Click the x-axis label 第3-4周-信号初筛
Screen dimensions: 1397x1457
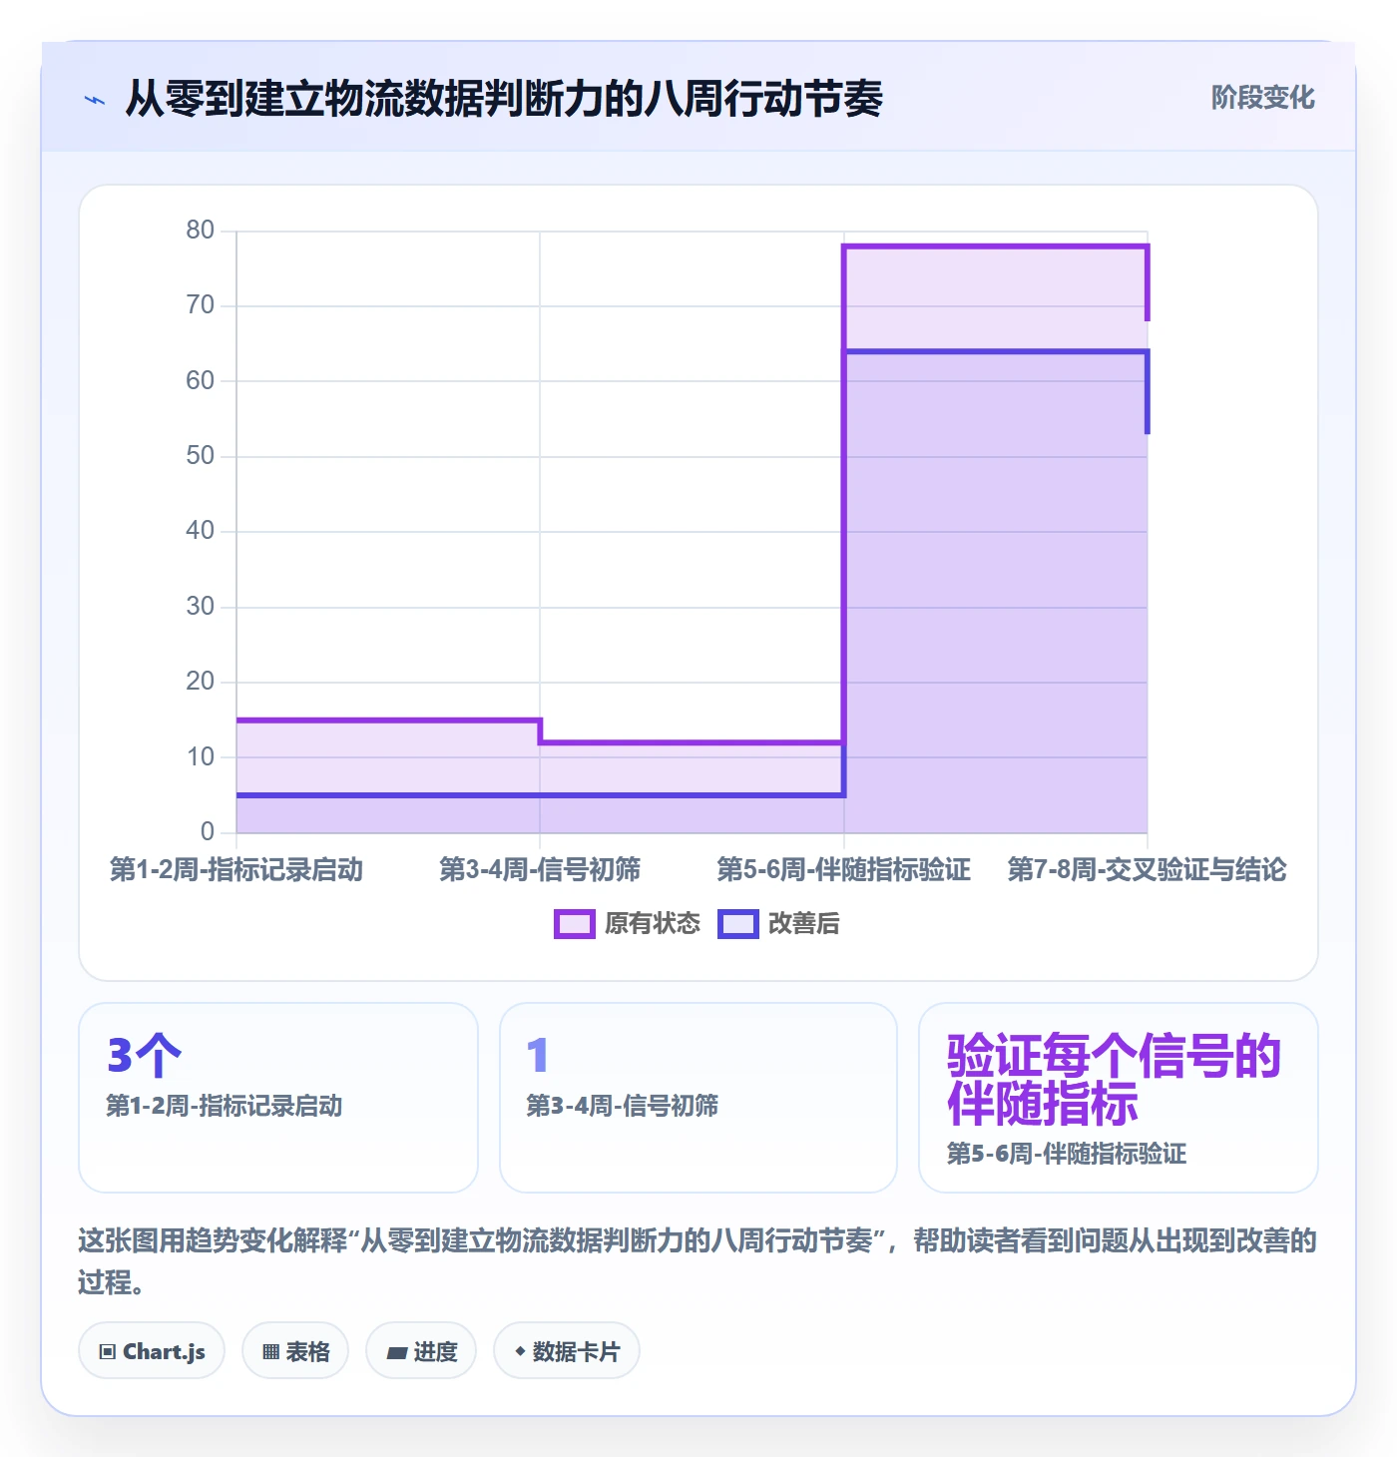pyautogui.click(x=540, y=870)
